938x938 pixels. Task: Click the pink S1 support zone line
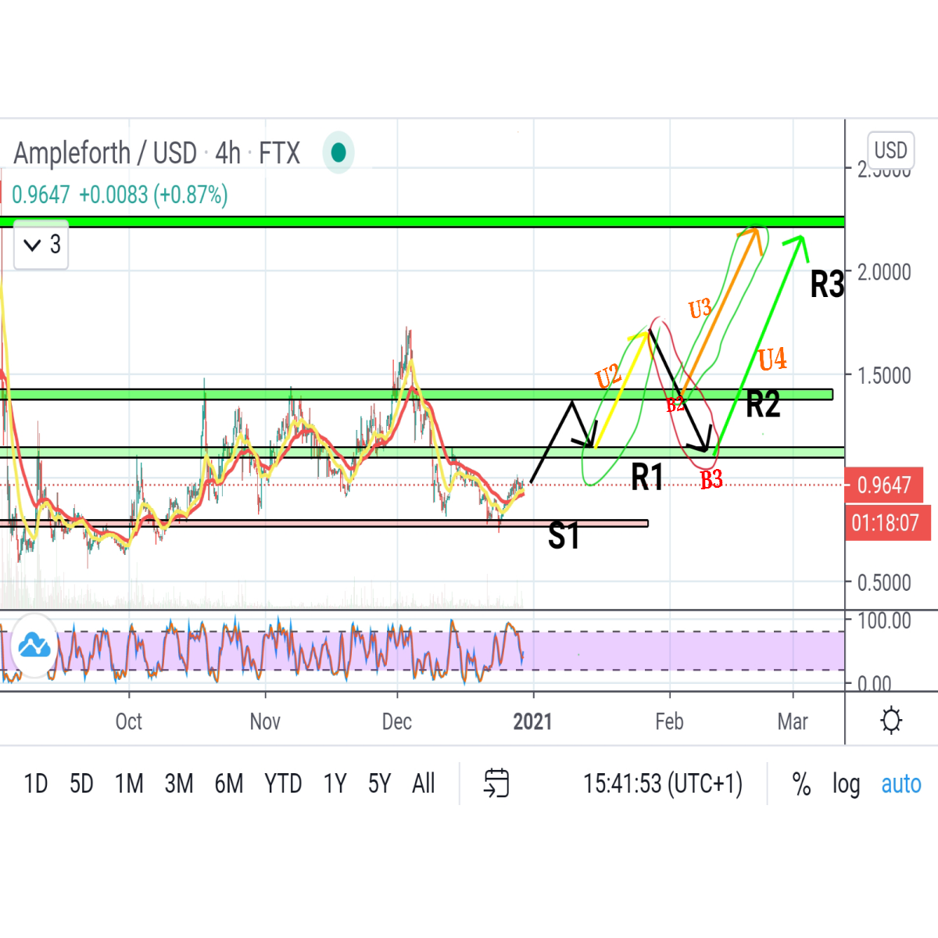[x=324, y=523]
